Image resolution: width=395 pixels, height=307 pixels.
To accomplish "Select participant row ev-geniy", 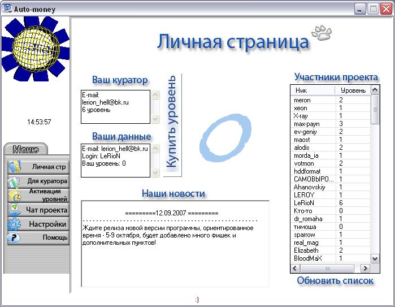I will point(331,132).
